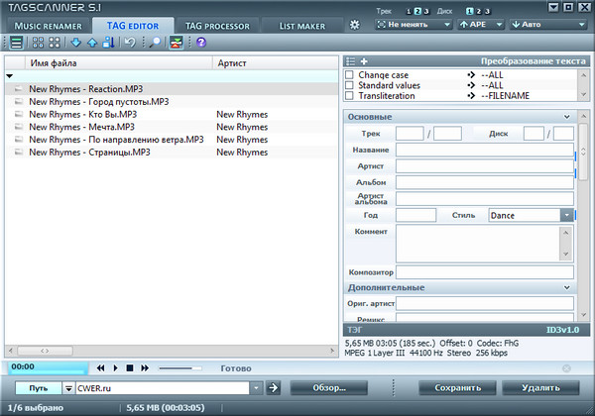This screenshot has height=416, width=595.
Task: Tick the Standard values checkbox
Action: [349, 85]
